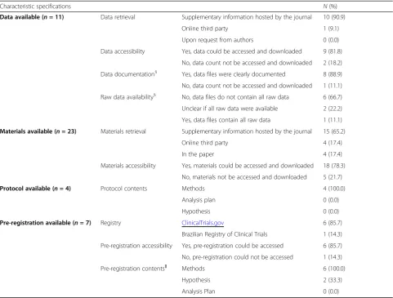Click 'No, data files do not contain all raw data'
Viewport: 393px width, 298px height.
(235, 97)
